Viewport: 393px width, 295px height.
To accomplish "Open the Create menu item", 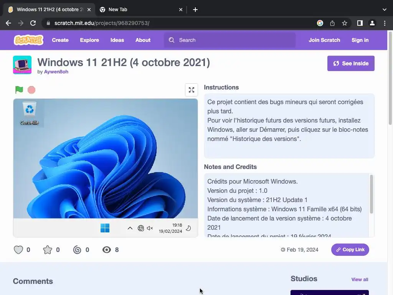I will click(60, 40).
